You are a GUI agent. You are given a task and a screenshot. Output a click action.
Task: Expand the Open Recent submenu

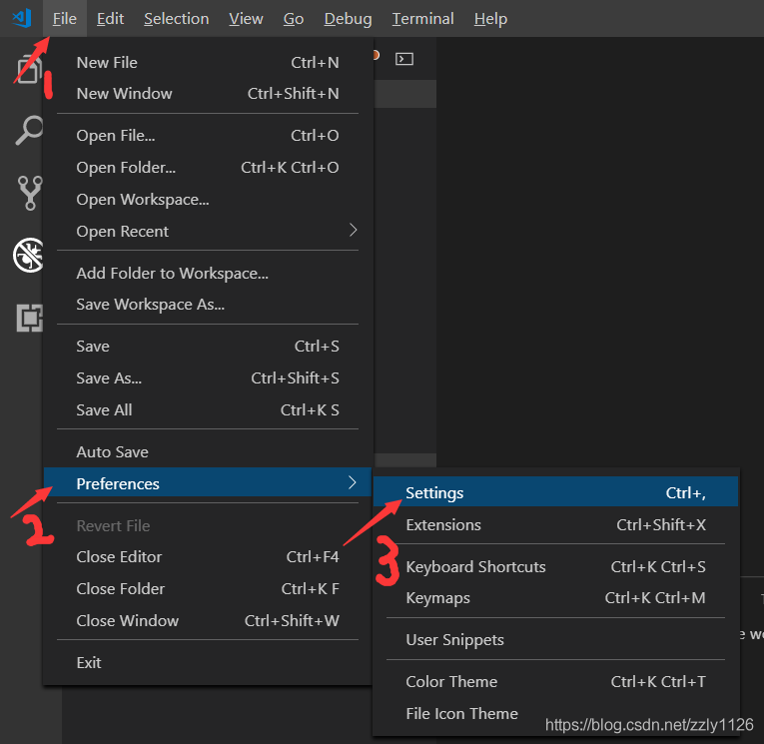pyautogui.click(x=208, y=231)
